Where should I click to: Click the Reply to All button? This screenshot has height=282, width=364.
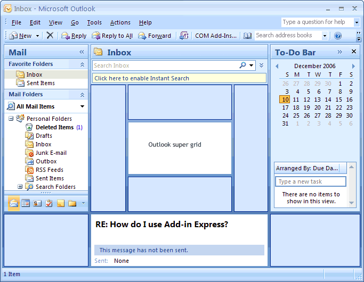tap(112, 36)
